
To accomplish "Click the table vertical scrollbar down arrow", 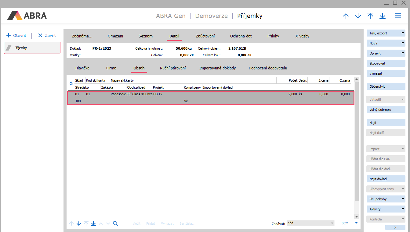I will click(x=357, y=216).
